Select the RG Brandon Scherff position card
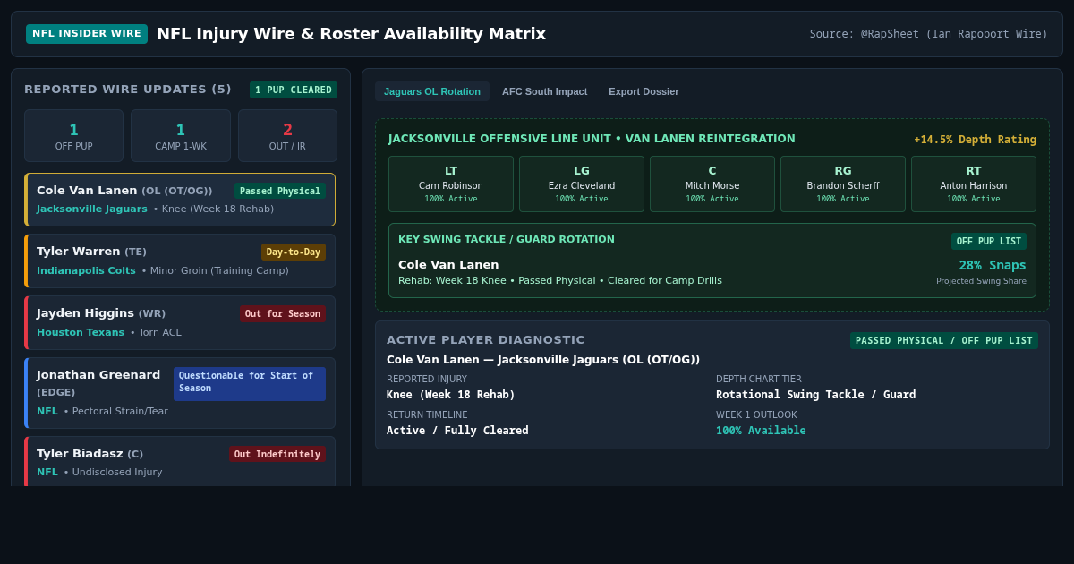The height and width of the screenshot is (564, 1074). click(x=843, y=184)
